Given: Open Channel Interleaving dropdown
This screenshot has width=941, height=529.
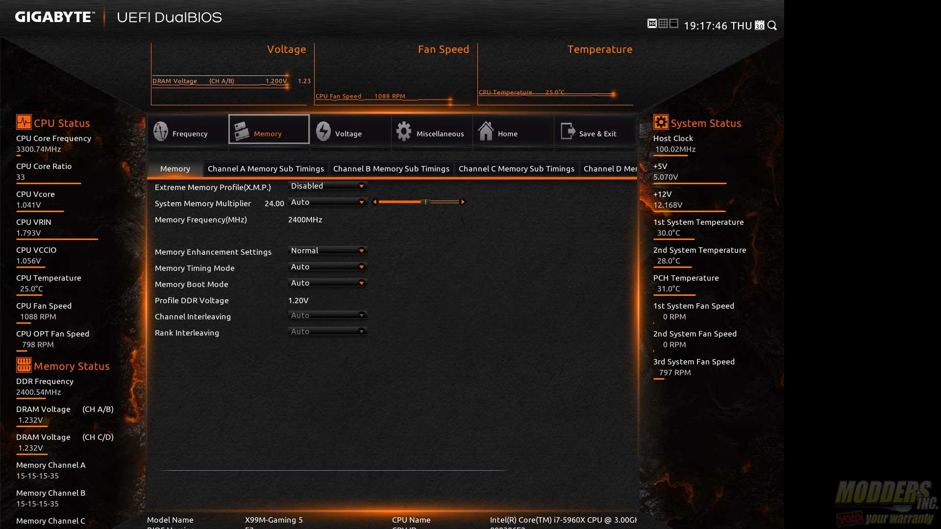Looking at the screenshot, I should 328,315.
